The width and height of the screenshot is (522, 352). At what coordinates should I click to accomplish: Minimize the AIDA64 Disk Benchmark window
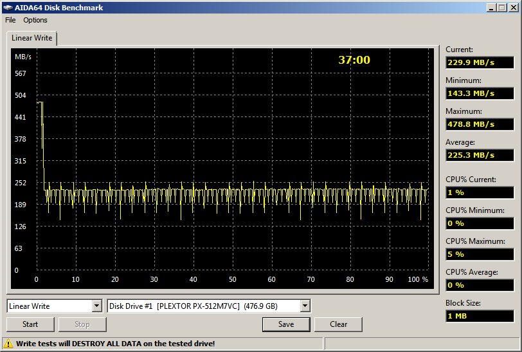[491, 8]
